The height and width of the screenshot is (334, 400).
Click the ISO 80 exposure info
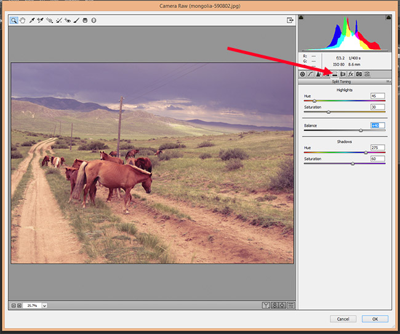339,65
